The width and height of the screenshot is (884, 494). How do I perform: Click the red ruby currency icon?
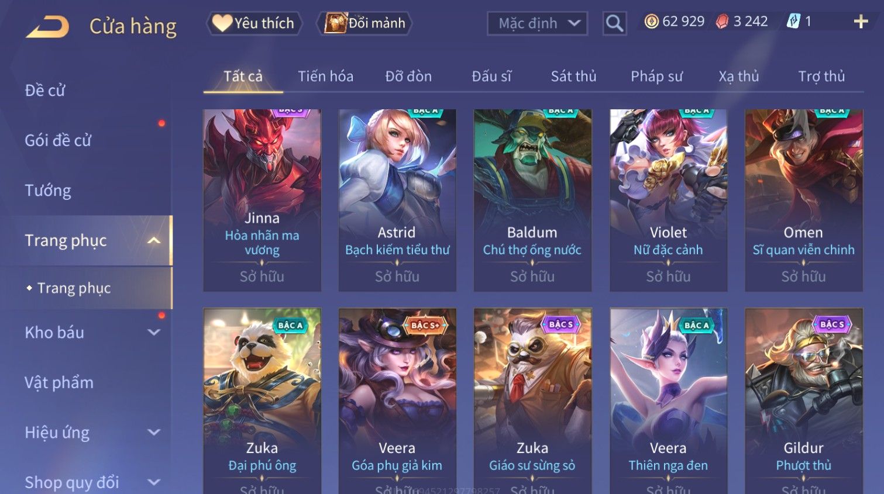pos(723,22)
